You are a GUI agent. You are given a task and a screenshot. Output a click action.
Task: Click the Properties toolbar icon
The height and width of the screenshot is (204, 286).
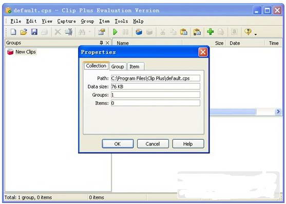pyautogui.click(x=102, y=32)
